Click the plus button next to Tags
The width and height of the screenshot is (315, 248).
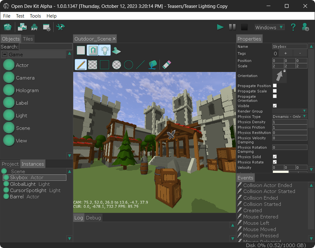tap(285, 53)
